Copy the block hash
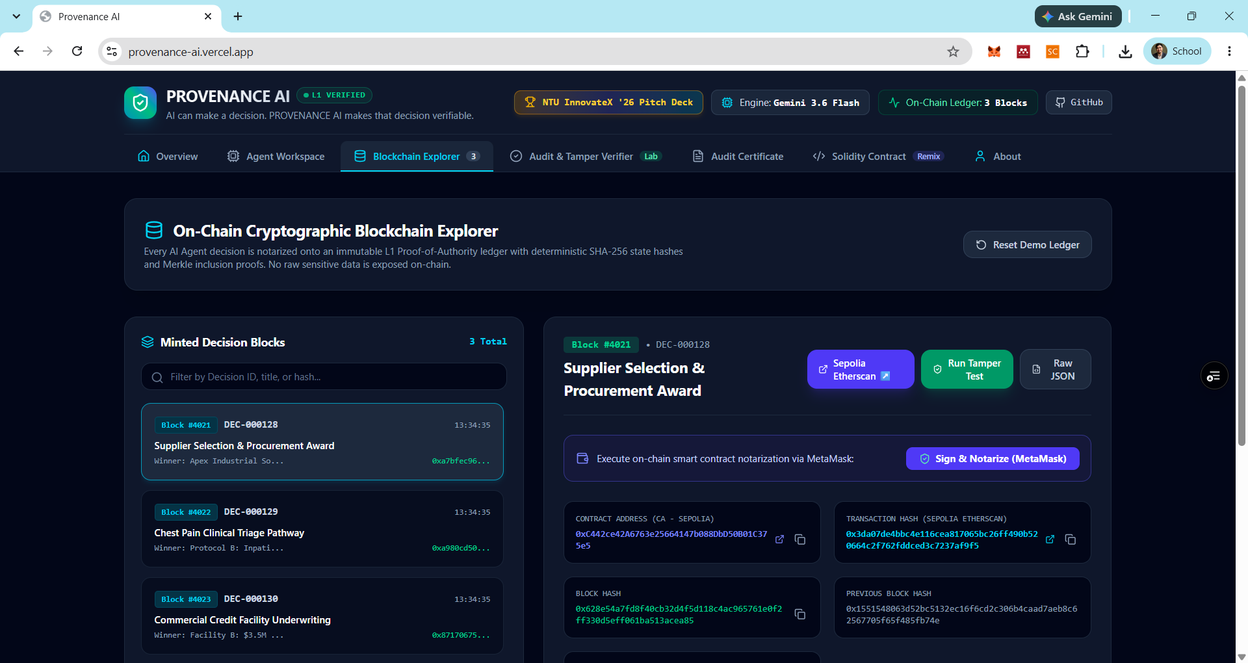1248x663 pixels. (x=800, y=614)
